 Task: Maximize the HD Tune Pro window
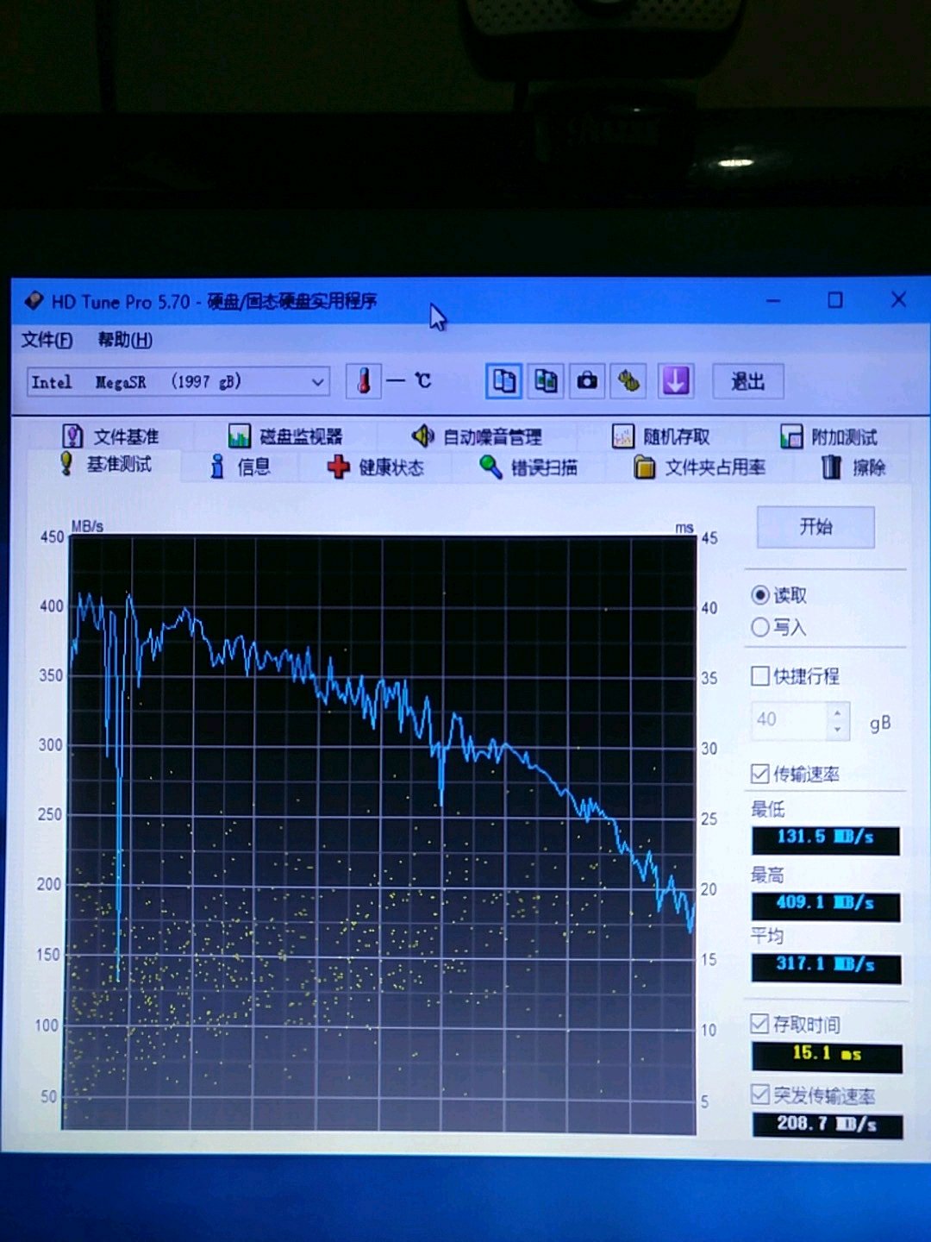click(x=834, y=299)
